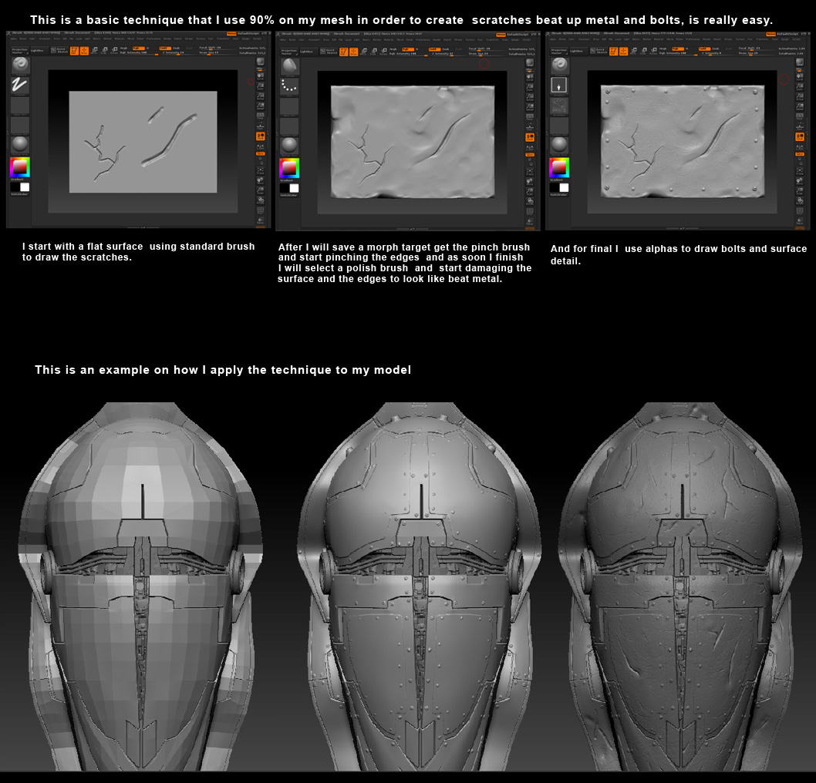The image size is (816, 783).
Task: Toggle Edit button in second ZBrush window
Action: [344, 52]
